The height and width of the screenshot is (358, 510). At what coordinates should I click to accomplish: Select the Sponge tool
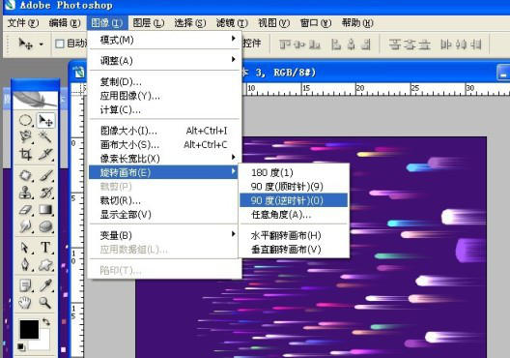(x=45, y=225)
